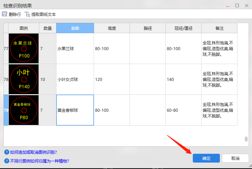Click height cell 80-100 in row 77
252x169 pixels.
(x=112, y=49)
